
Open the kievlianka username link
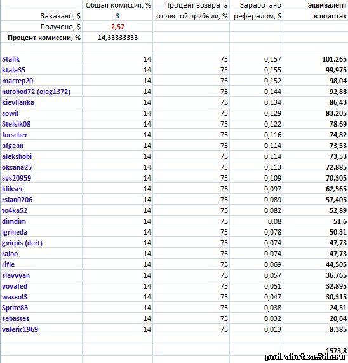[18, 102]
